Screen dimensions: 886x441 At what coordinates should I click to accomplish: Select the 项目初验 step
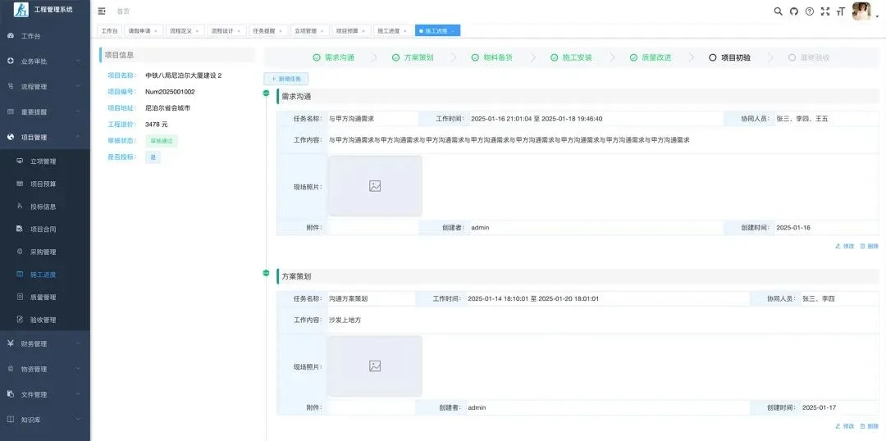(729, 57)
